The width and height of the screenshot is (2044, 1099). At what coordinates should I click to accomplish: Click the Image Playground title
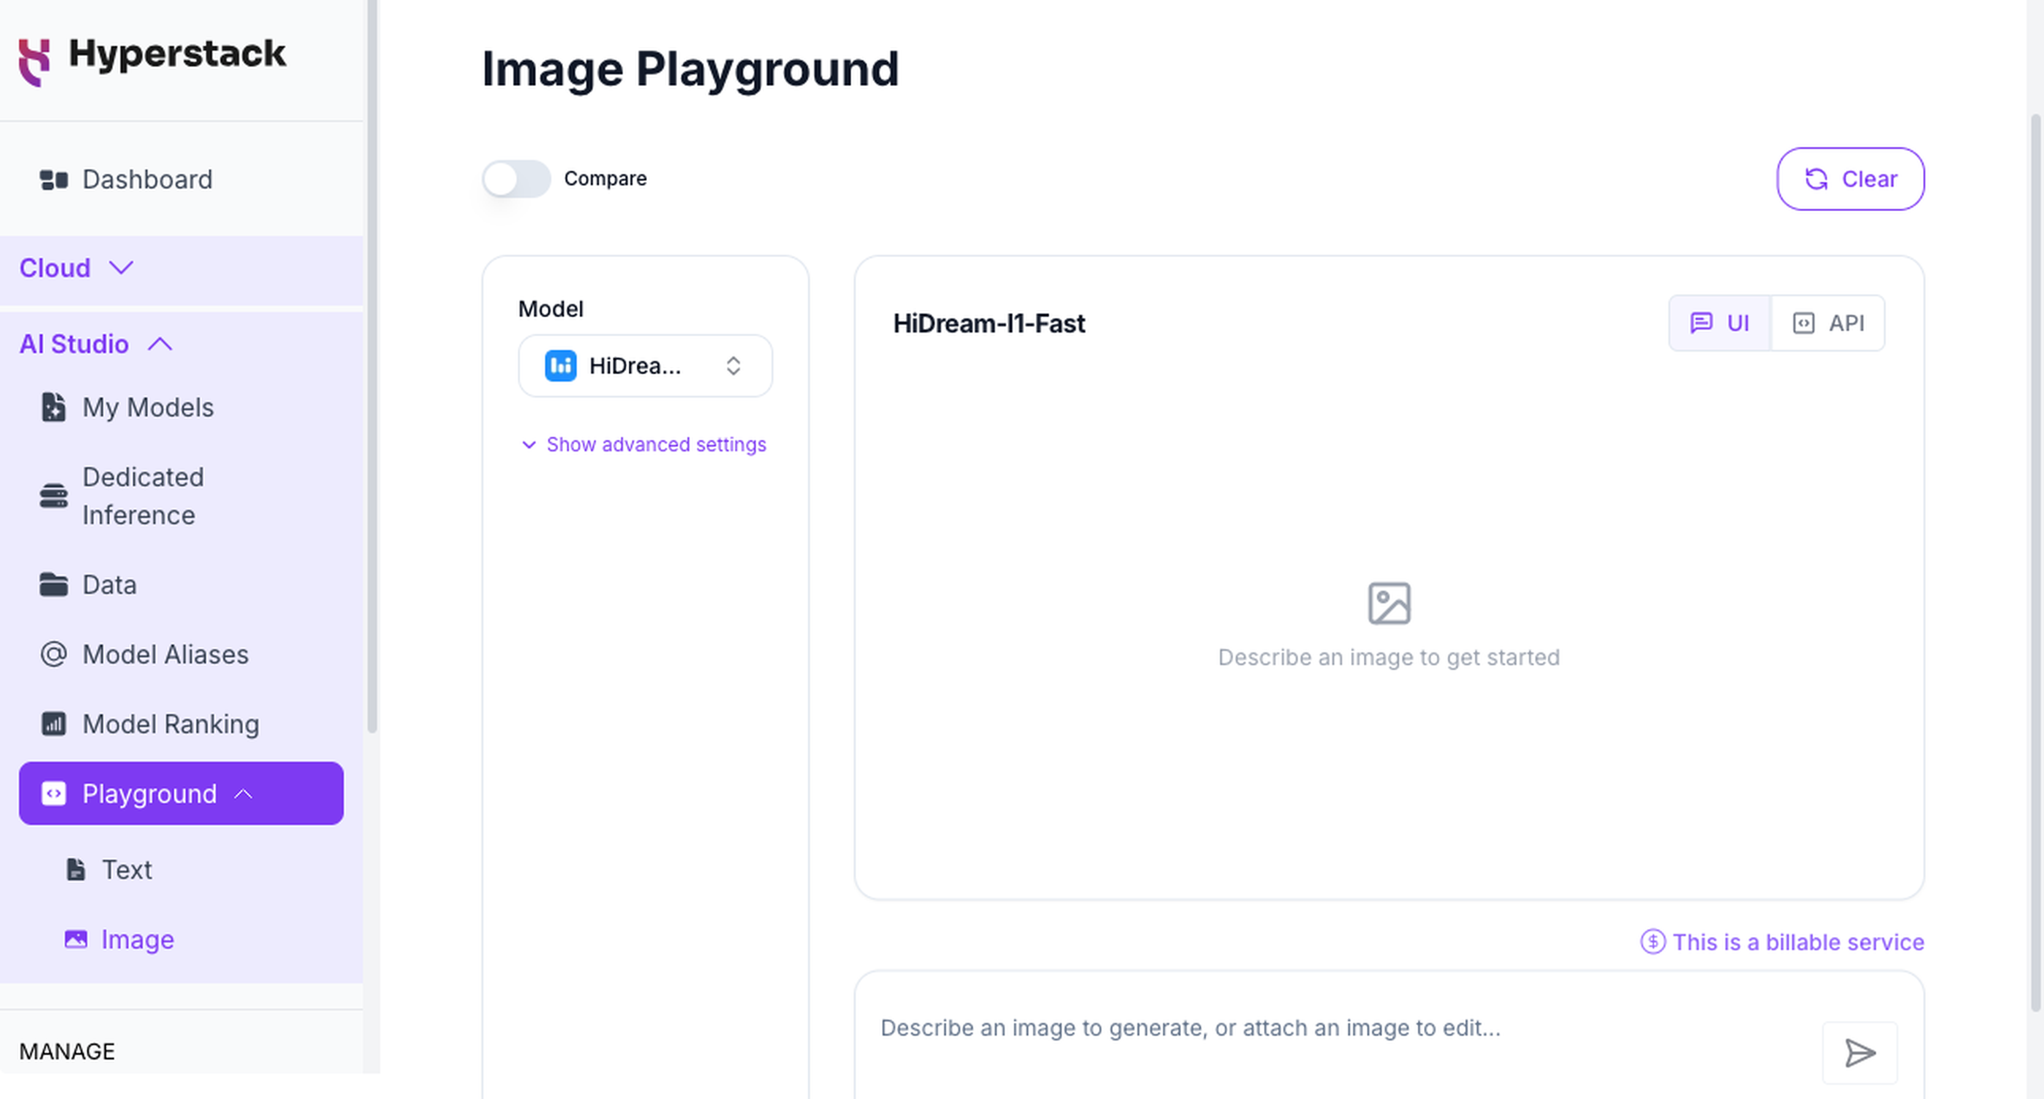tap(691, 69)
